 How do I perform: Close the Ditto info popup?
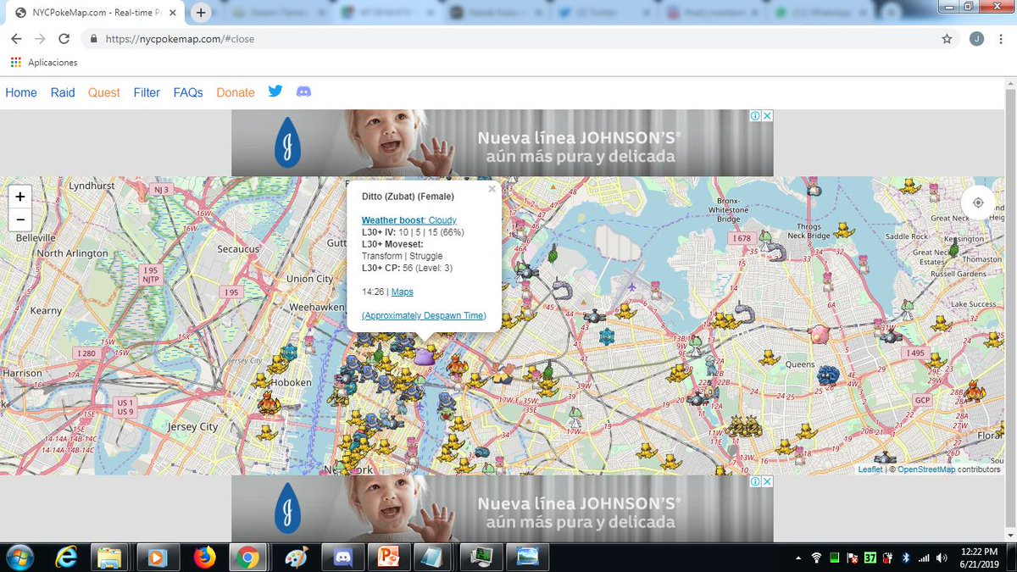(x=492, y=189)
